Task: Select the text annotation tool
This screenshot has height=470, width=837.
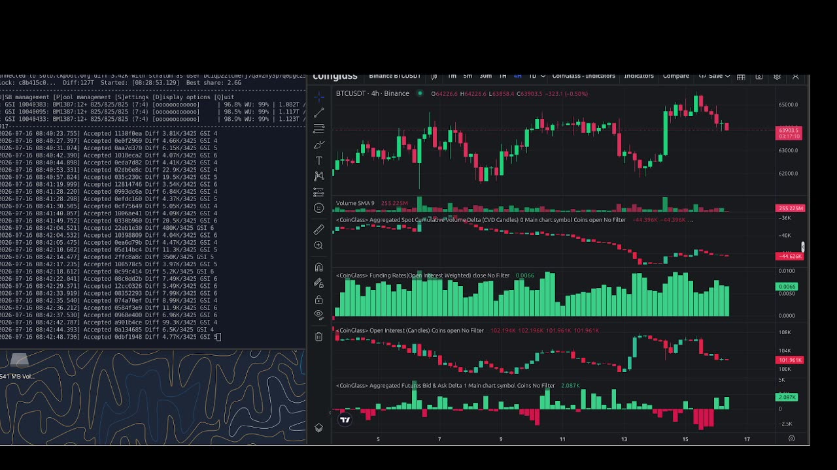Action: coord(319,161)
